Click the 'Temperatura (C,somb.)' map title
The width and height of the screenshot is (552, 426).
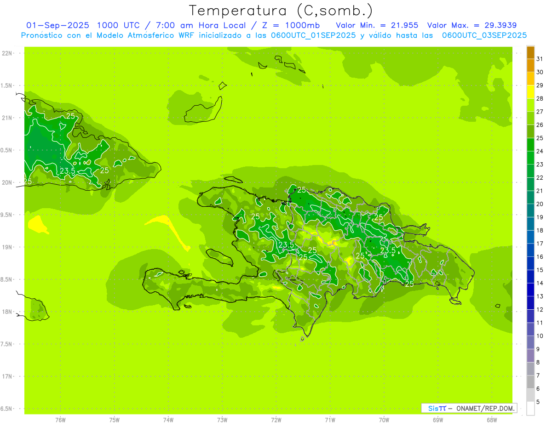pos(281,11)
